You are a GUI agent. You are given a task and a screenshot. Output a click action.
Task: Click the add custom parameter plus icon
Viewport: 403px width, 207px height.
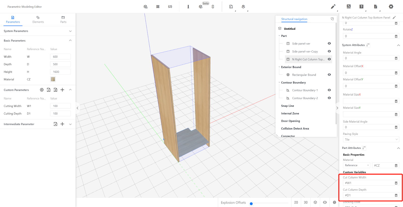pos(62,90)
